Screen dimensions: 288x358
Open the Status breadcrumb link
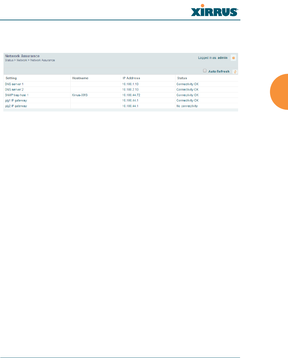pos(9,60)
